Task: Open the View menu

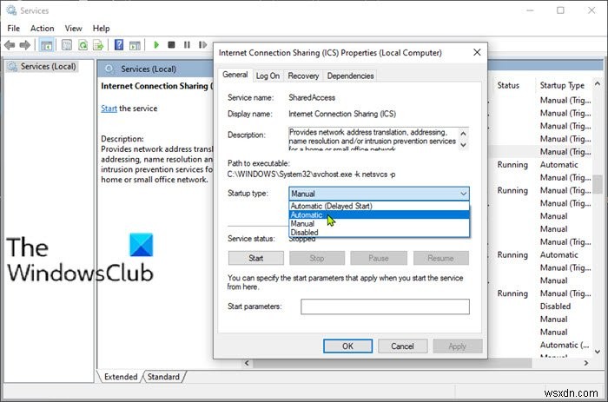Action: point(73,29)
